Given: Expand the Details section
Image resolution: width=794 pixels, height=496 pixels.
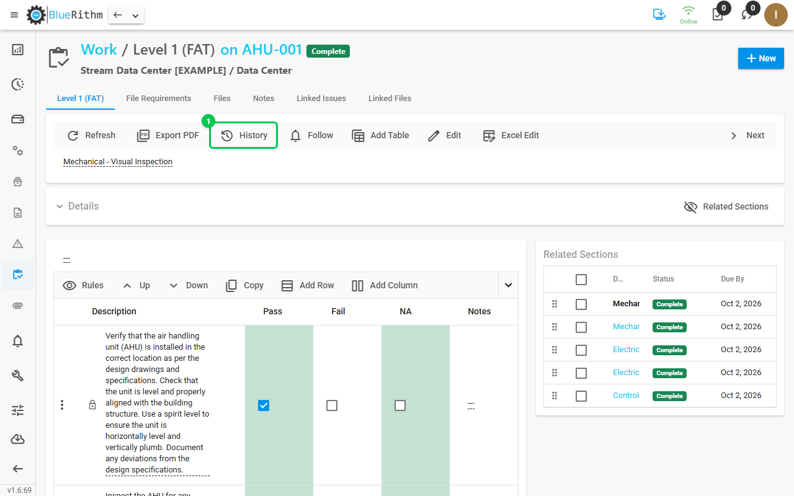Looking at the screenshot, I should 77,206.
